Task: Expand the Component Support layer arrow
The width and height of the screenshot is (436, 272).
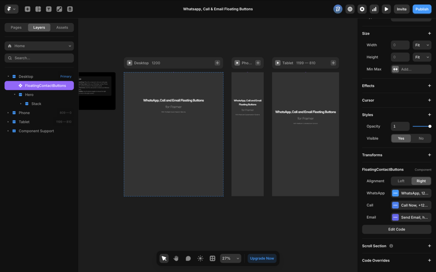Action: 8,131
